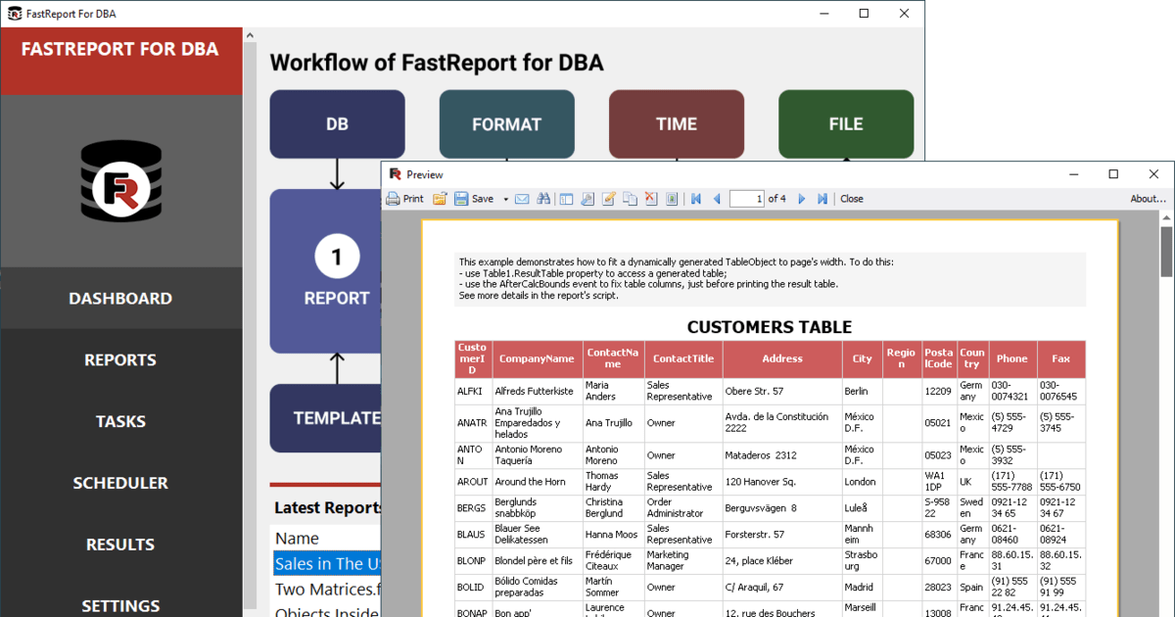Delete the current page with the red X icon
This screenshot has width=1175, height=617.
point(650,199)
